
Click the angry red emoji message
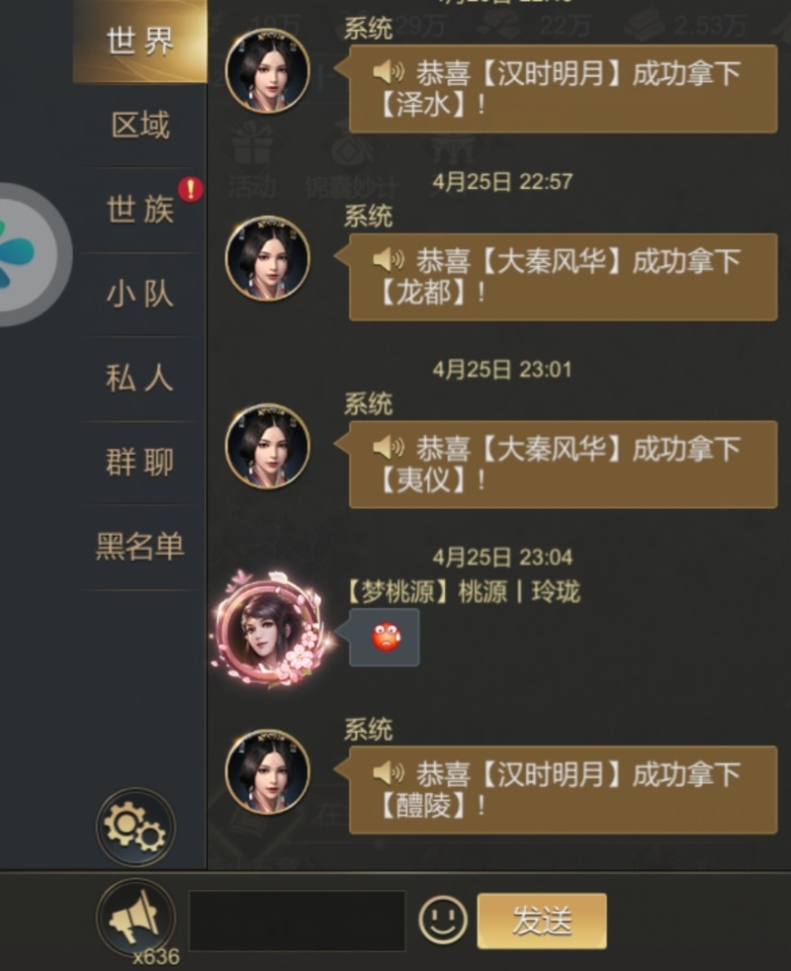click(384, 637)
